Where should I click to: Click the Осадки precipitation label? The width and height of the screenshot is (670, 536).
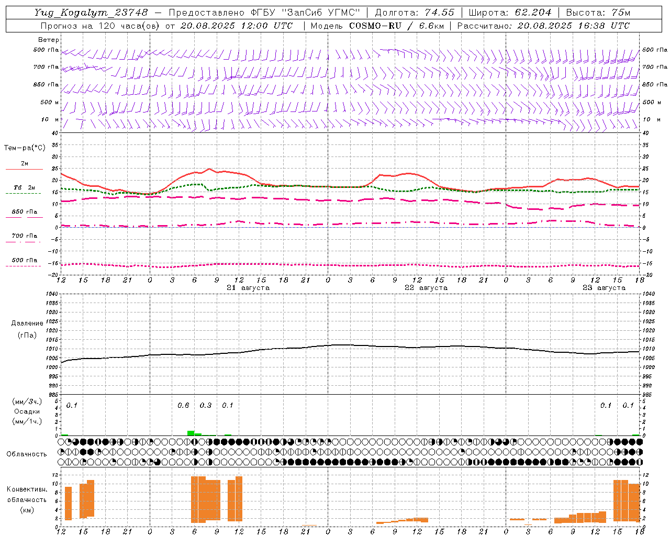(27, 411)
